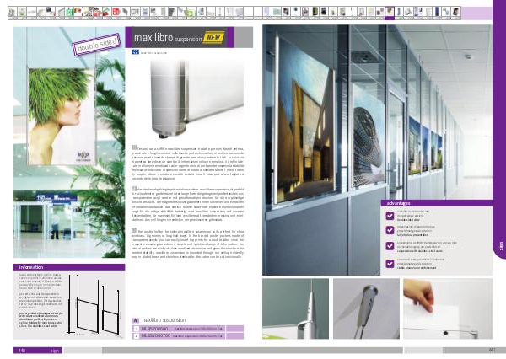Click page number 441 in footer
The height and width of the screenshot is (359, 506).
click(493, 350)
